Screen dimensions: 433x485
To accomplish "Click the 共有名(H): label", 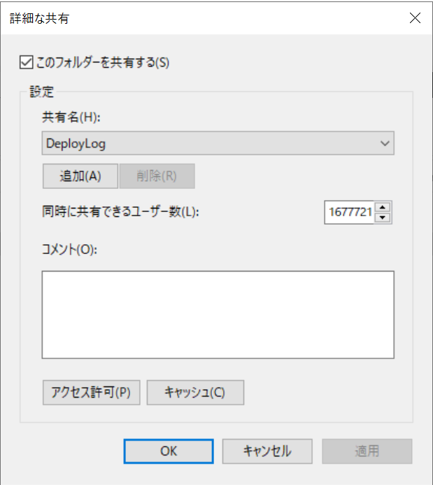I will 71,118.
